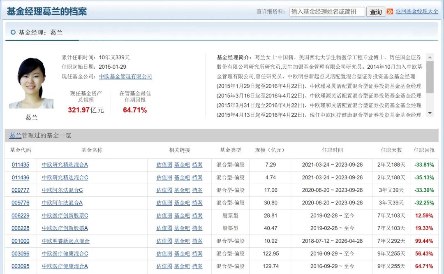The width and height of the screenshot is (444, 274).
Task: Click the orange arrow icon beside 返回基金经理大全
Action: point(390,12)
